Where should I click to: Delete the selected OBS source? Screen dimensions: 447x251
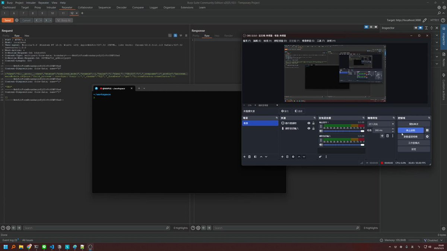pyautogui.click(x=287, y=157)
